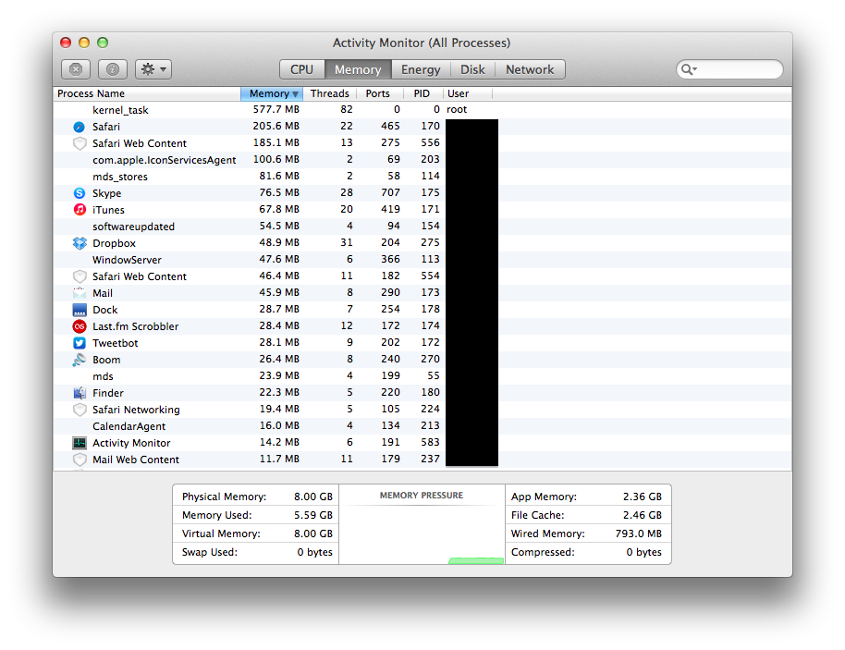Click the App Memory 2.36 GB value
This screenshot has width=845, height=650.
pyautogui.click(x=643, y=497)
